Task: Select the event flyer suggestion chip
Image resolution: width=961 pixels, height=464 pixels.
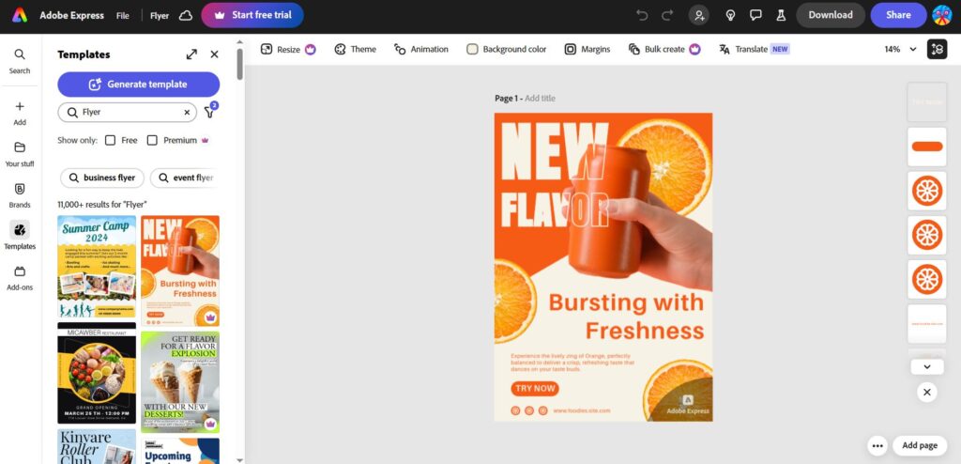Action: click(185, 178)
